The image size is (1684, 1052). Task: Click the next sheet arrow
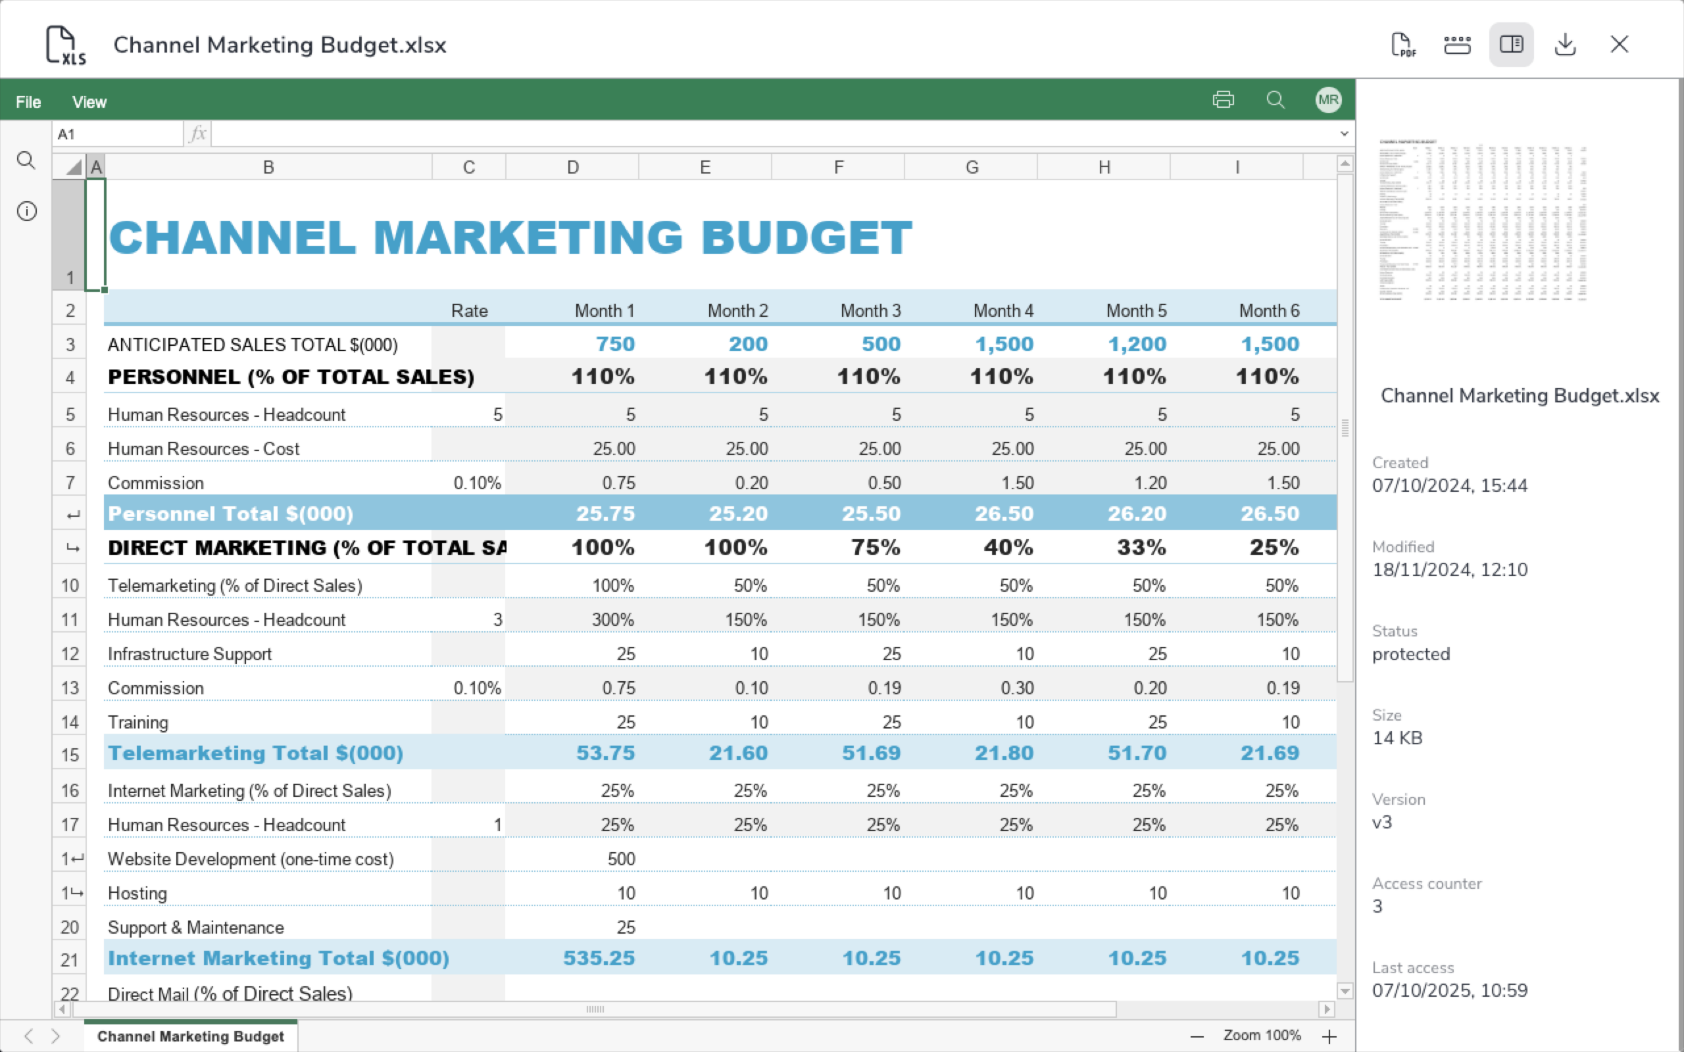[56, 1036]
